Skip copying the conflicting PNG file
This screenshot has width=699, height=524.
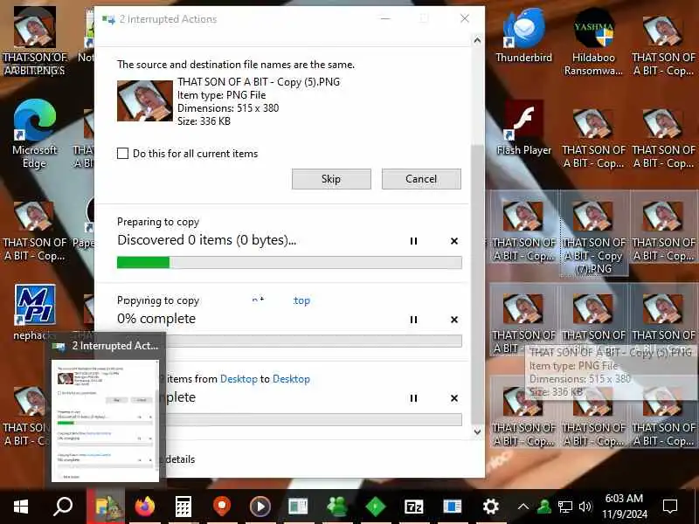(x=331, y=179)
